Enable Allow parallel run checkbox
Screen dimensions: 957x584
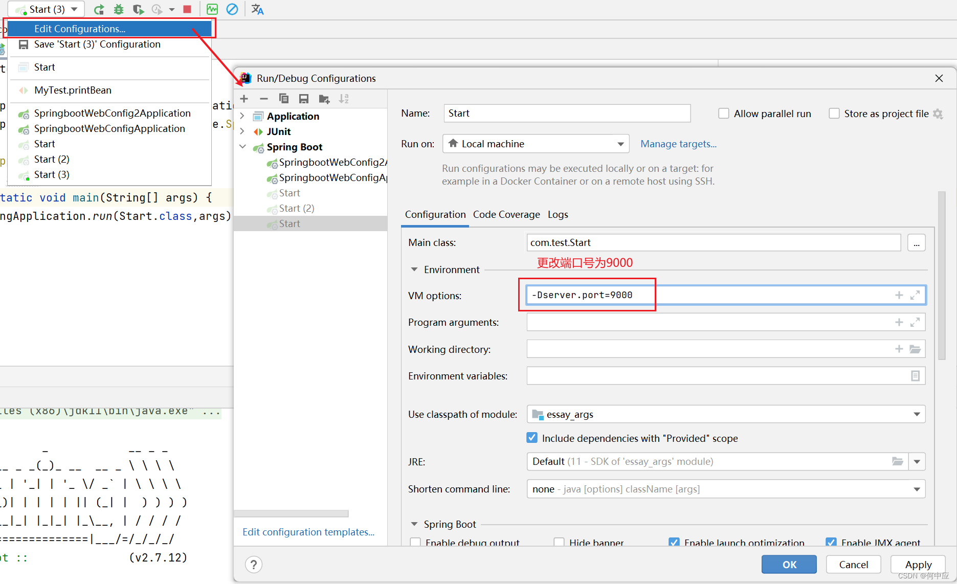[x=723, y=114]
